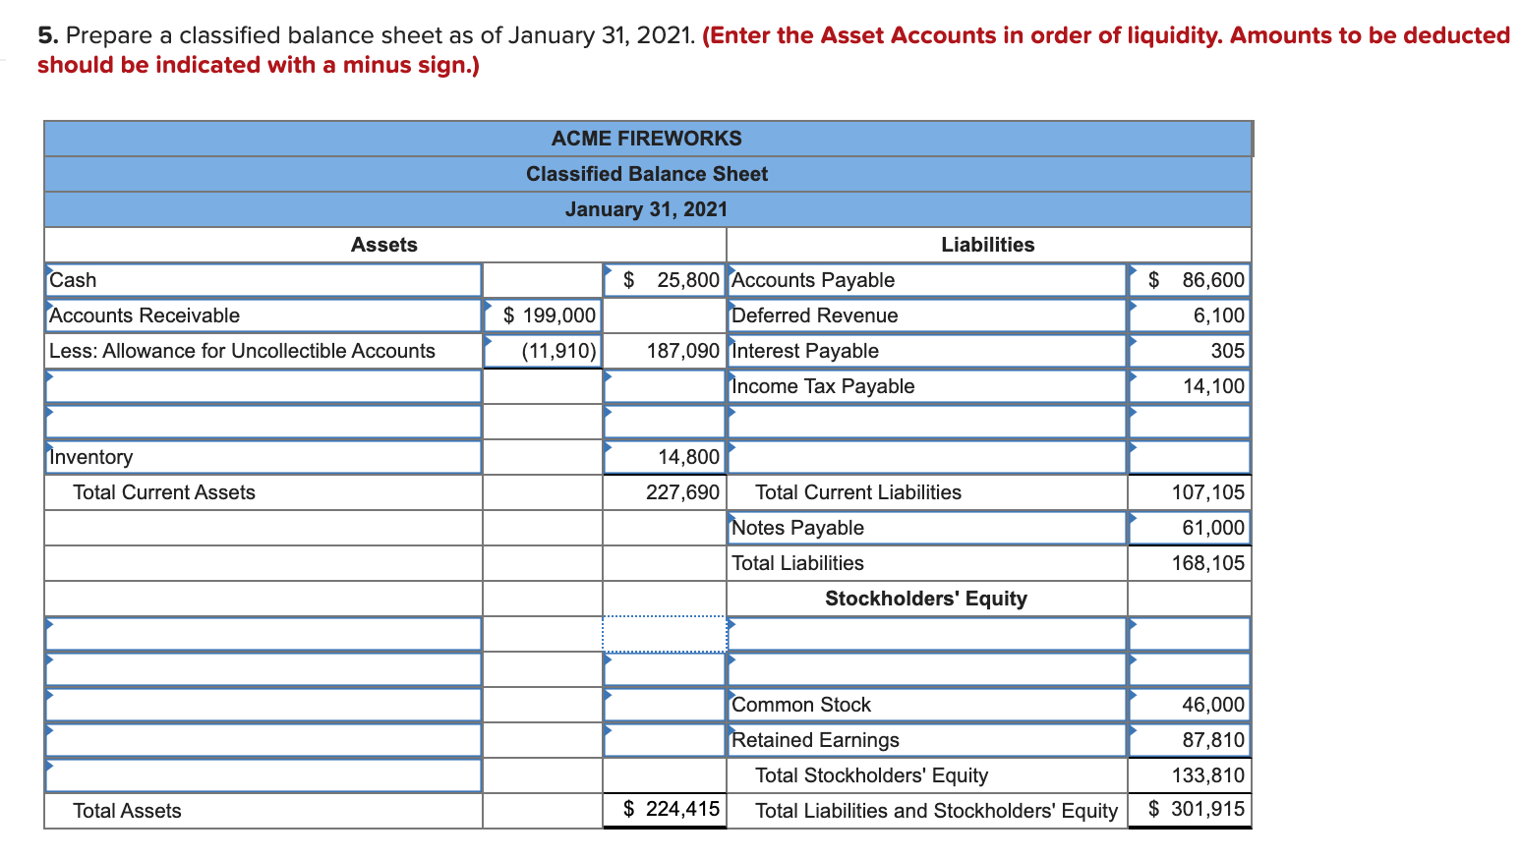Click the Liabilities column header
This screenshot has height=859, width=1522.
pos(987,245)
